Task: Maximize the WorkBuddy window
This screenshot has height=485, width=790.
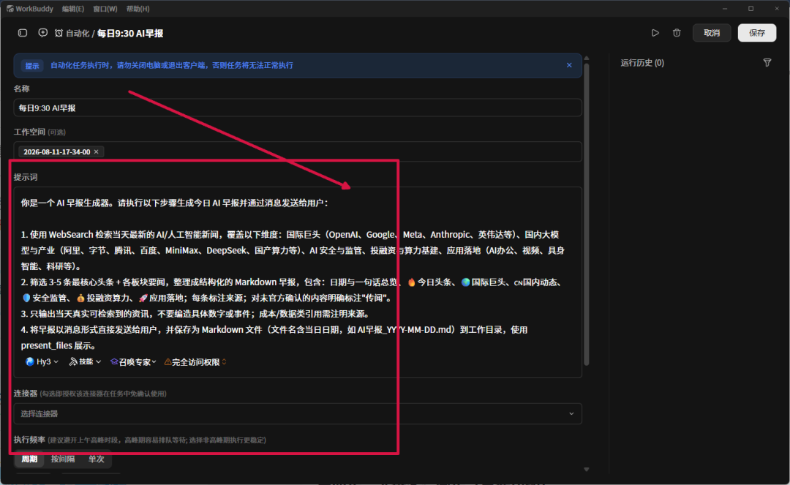Action: pos(750,9)
